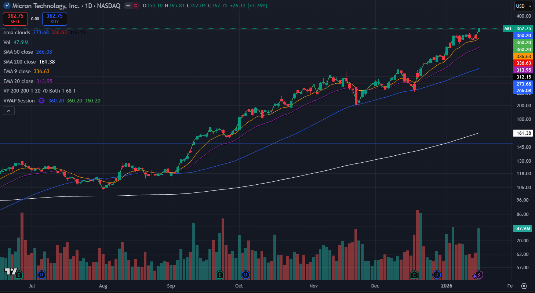Viewport: 535px width, 293px height.
Task: Select the SMA 50 close legend
Action: [x=18, y=52]
